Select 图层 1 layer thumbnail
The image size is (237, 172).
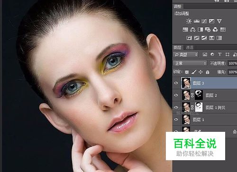[186, 120]
